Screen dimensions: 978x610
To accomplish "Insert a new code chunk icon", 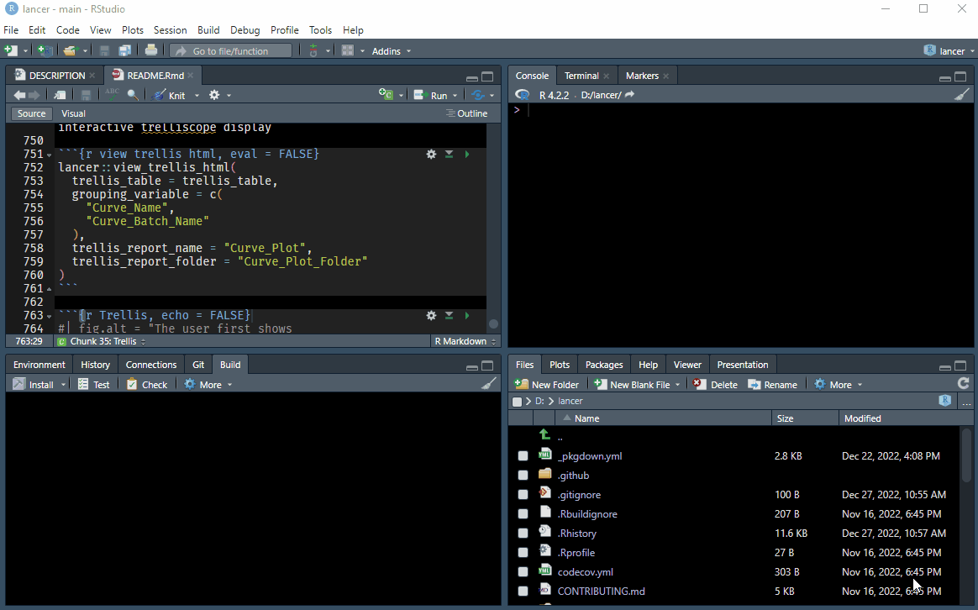I will pyautogui.click(x=386, y=95).
